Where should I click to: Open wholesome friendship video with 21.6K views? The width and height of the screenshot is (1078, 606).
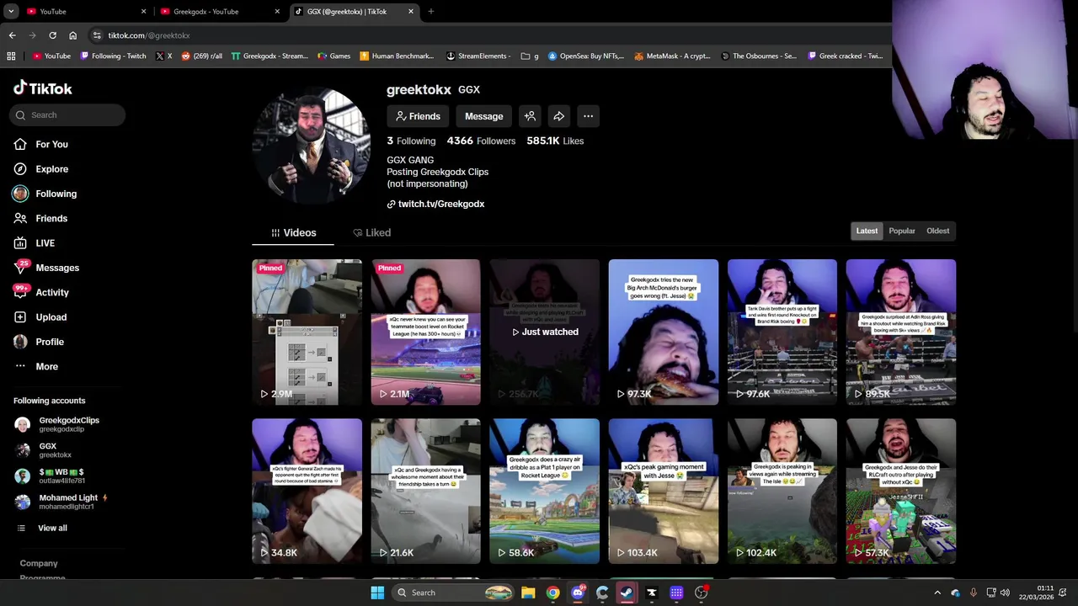425,492
